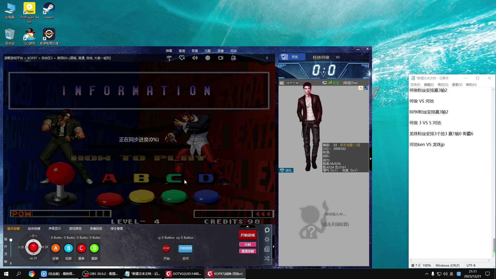Click the blue 开始游戏 coin insert button

[x=186, y=248]
